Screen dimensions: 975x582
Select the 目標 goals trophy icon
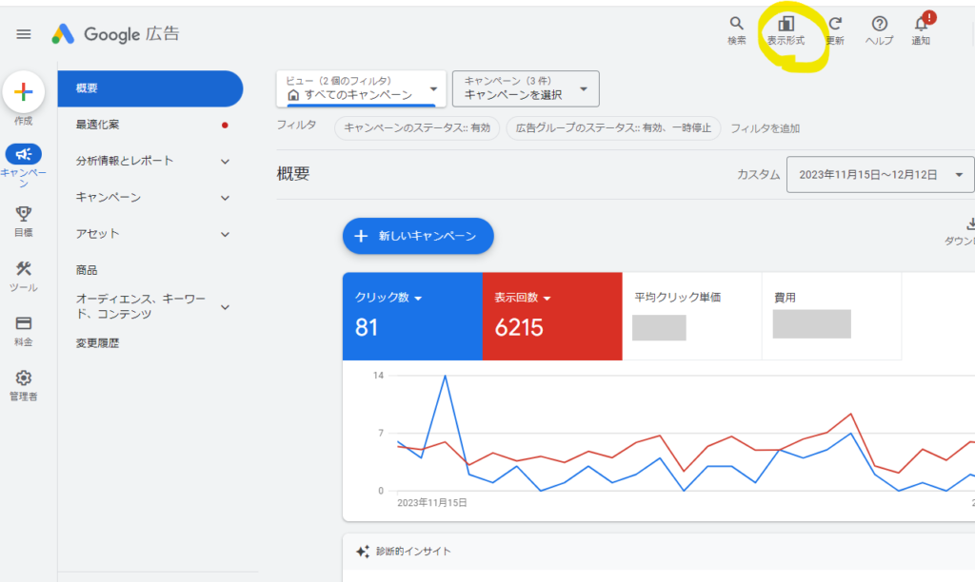[24, 215]
